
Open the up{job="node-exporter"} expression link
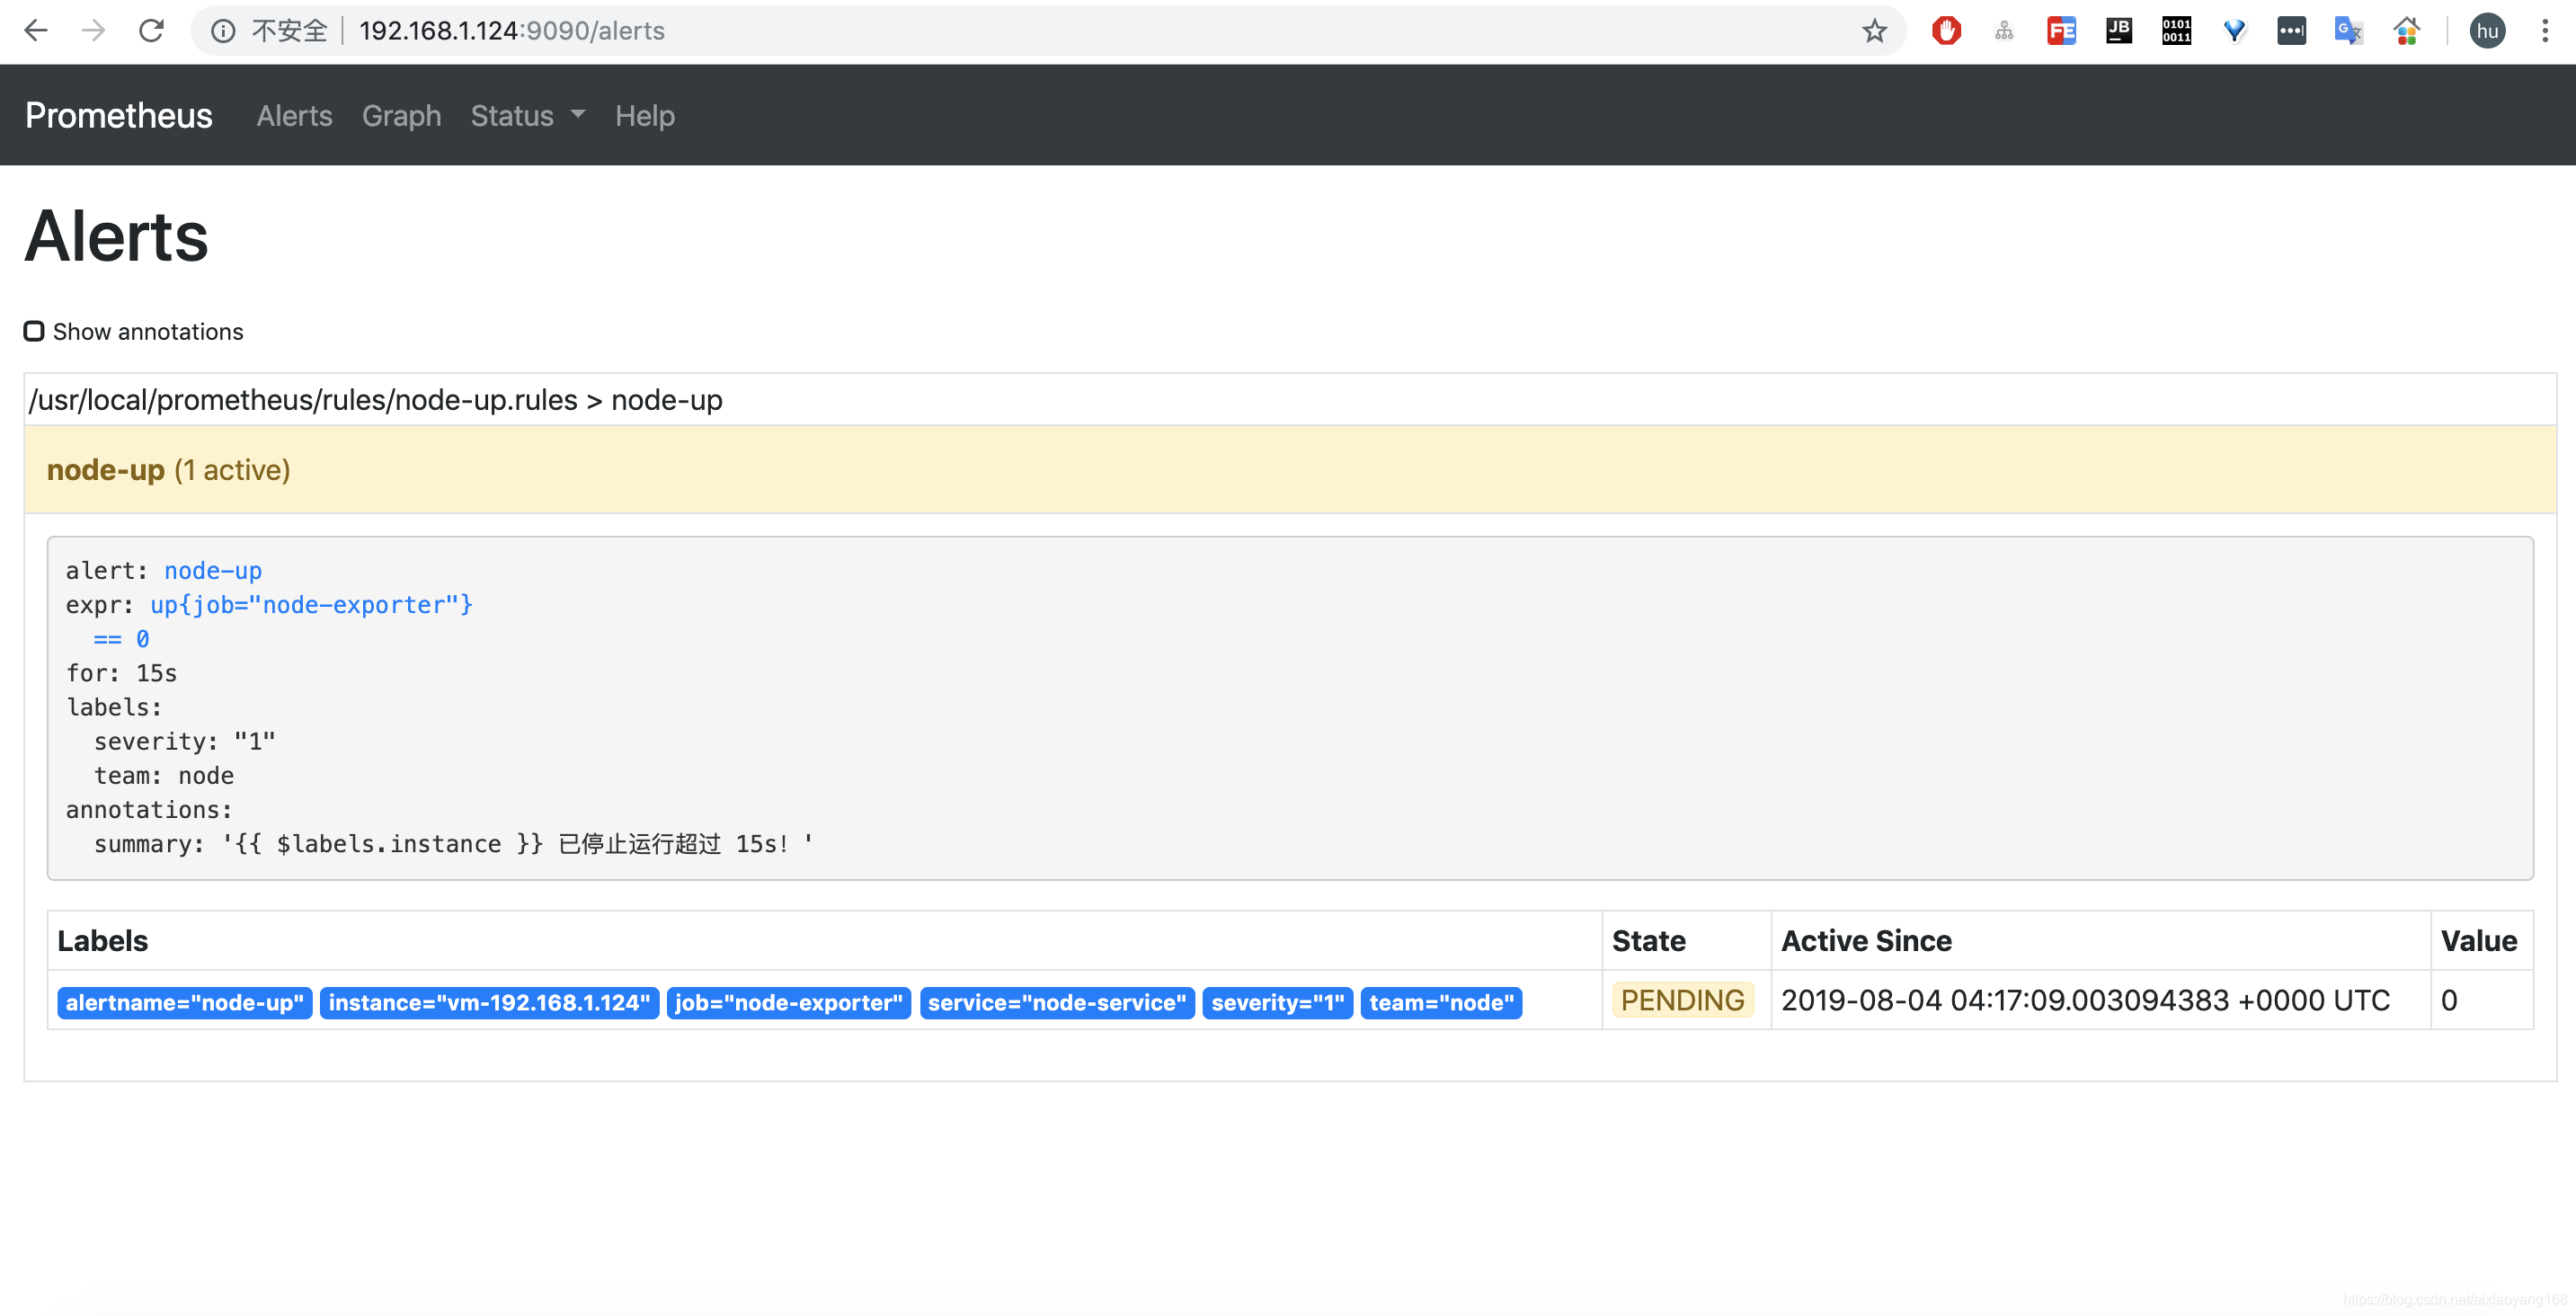click(x=311, y=605)
